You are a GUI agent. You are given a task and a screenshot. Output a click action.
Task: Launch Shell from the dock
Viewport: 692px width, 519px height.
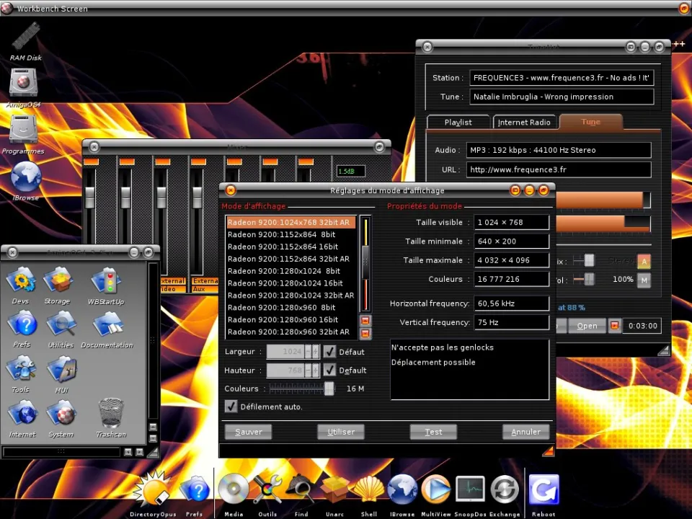[x=368, y=490]
